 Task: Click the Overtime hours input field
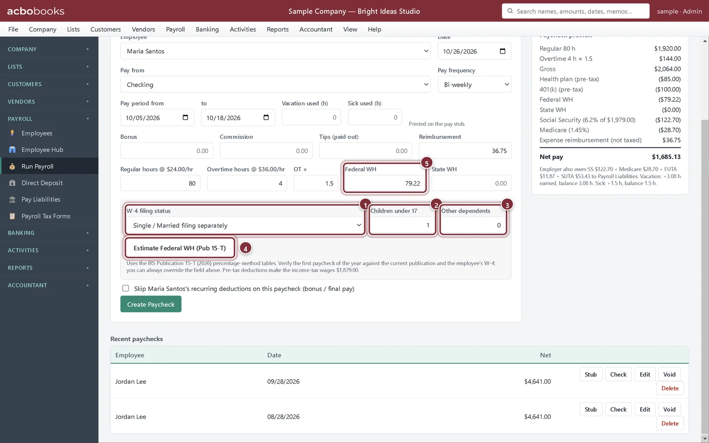click(247, 183)
